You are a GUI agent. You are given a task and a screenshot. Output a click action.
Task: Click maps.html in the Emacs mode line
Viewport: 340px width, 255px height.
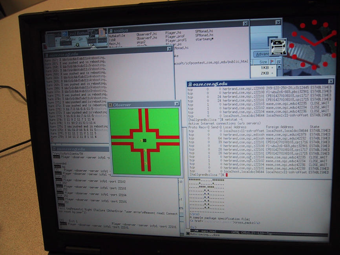[208, 231]
